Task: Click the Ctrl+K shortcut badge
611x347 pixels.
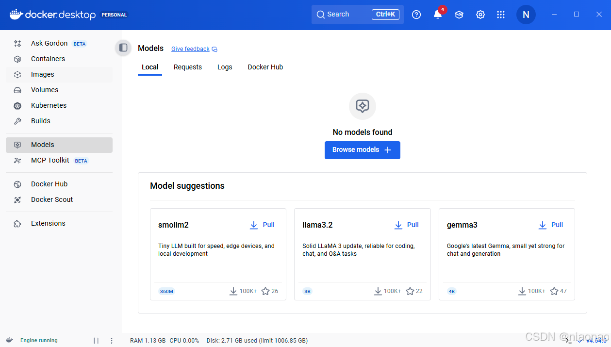Action: 385,15
